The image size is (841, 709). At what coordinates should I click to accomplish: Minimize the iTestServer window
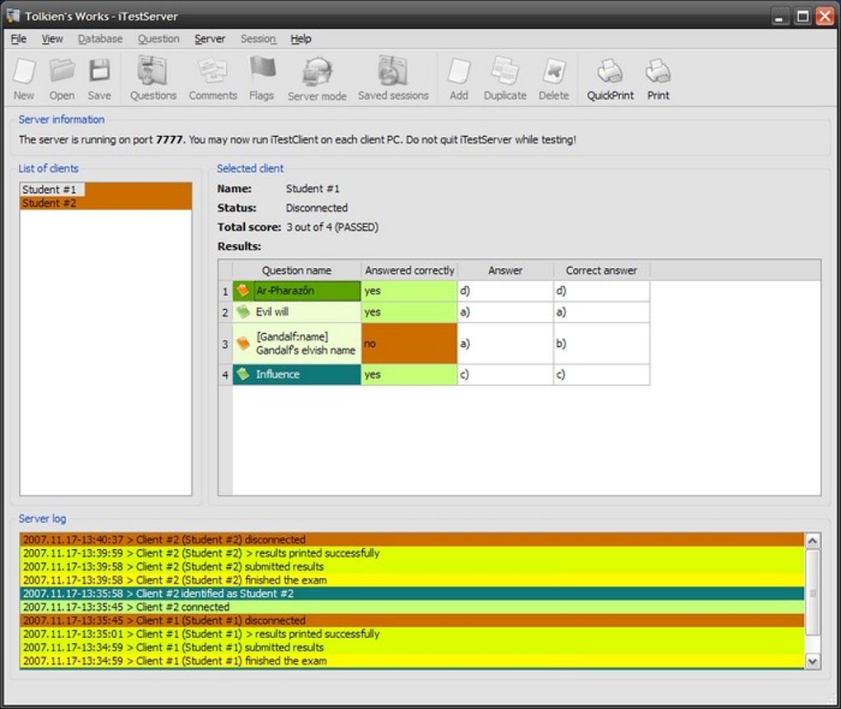click(x=780, y=16)
